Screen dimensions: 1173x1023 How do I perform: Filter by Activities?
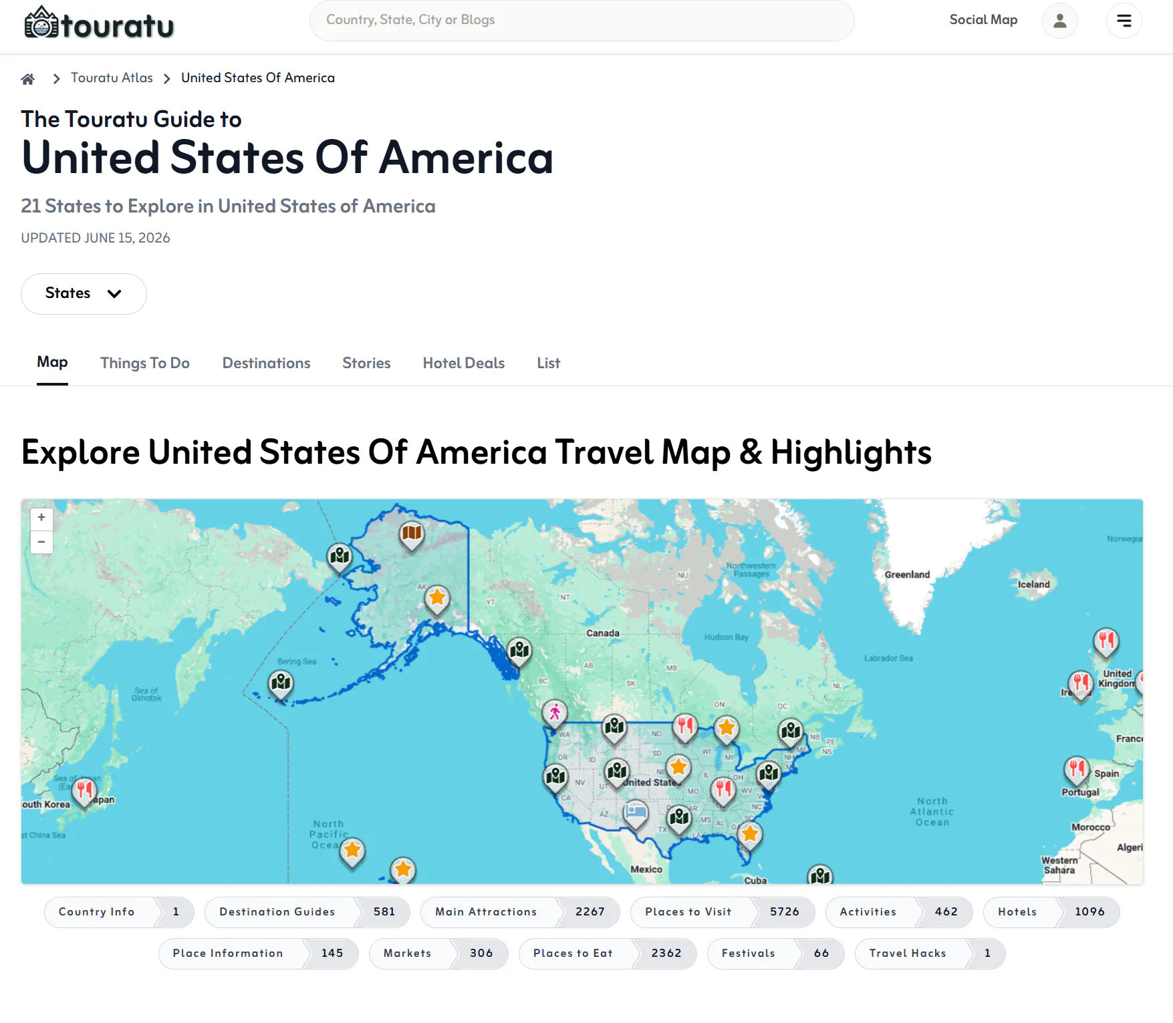pyautogui.click(x=899, y=912)
